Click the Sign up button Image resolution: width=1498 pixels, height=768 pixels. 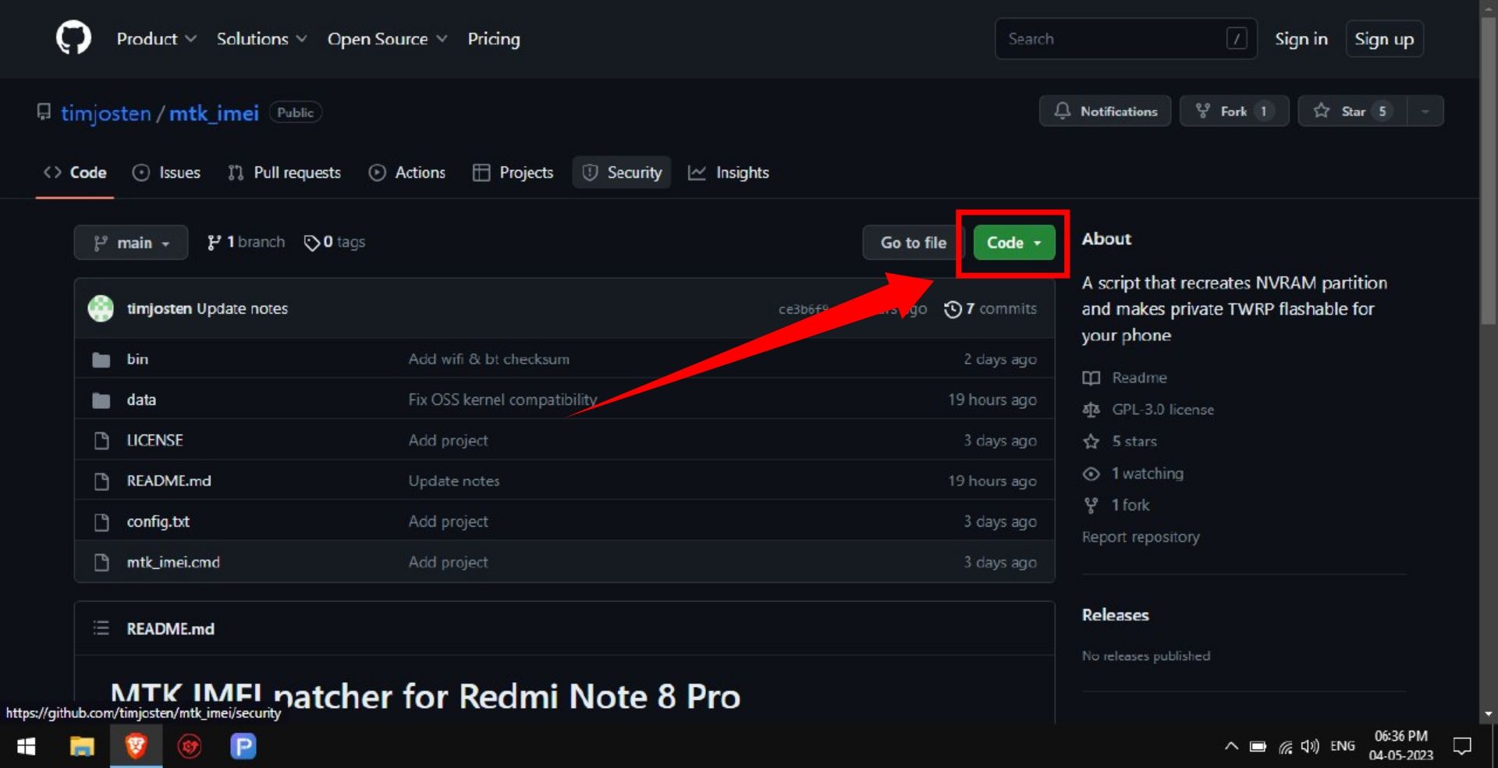point(1384,38)
